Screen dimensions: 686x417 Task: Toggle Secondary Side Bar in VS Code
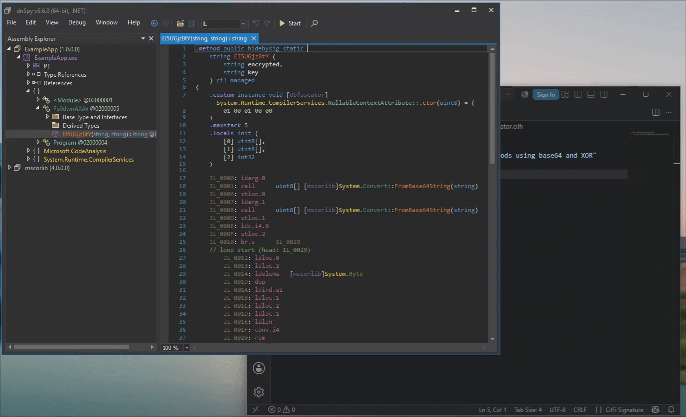pyautogui.click(x=604, y=94)
